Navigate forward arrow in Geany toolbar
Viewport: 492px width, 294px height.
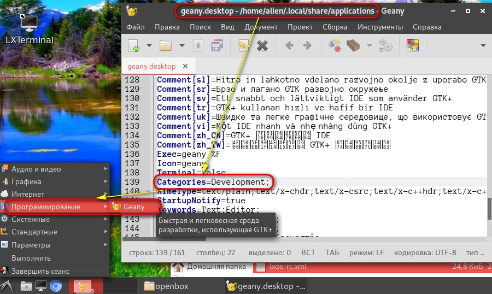307,45
